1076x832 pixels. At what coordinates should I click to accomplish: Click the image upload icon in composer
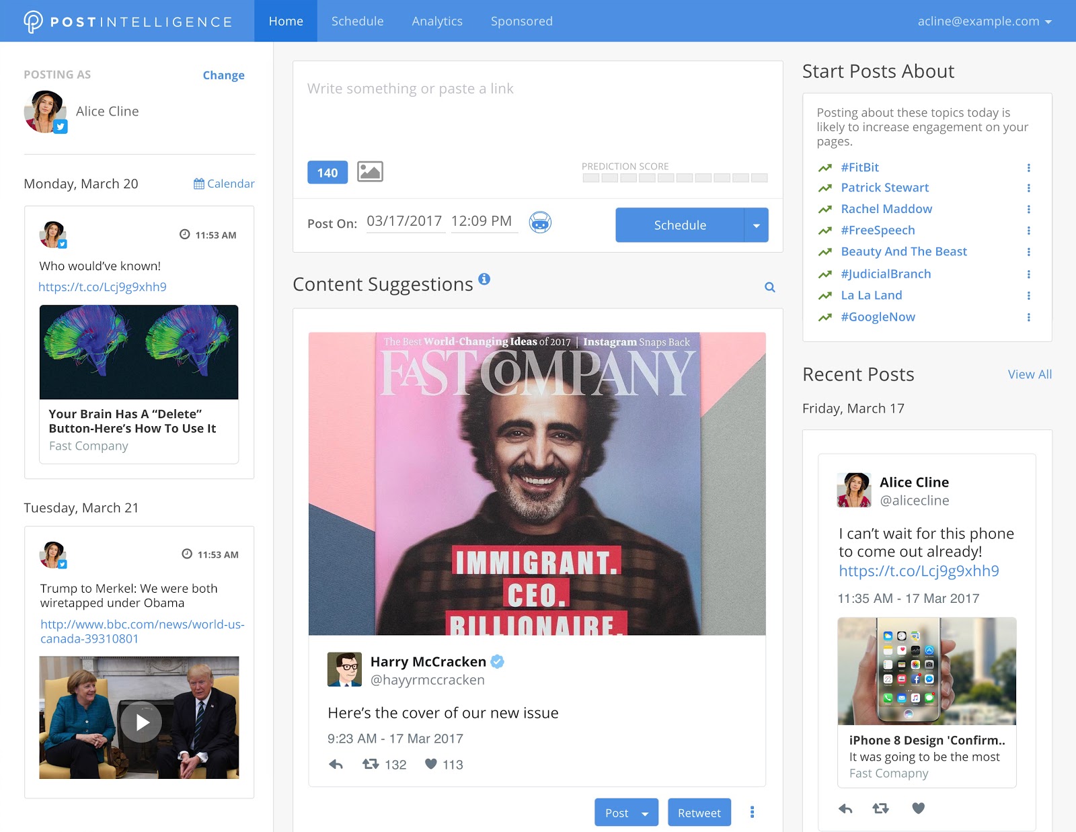pyautogui.click(x=370, y=172)
